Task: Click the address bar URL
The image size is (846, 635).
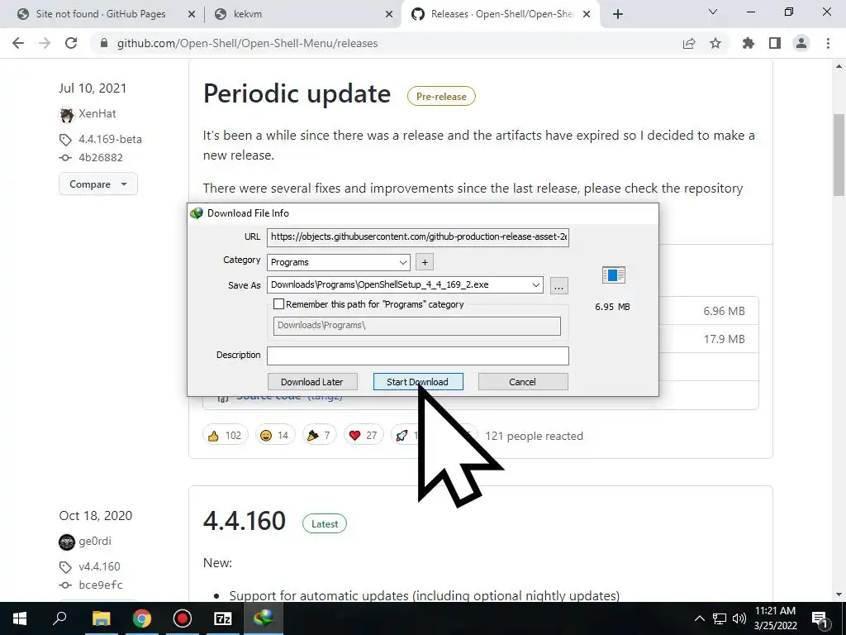Action: click(247, 43)
